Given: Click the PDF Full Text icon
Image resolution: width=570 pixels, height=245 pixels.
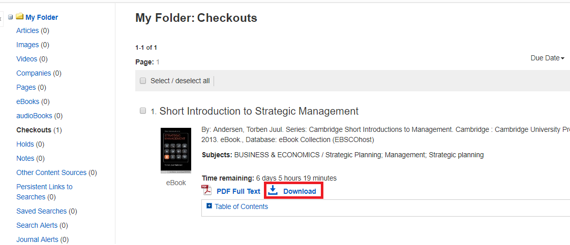Looking at the screenshot, I should 207,190.
